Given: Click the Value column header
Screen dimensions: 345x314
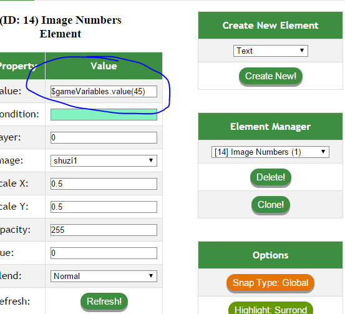Looking at the screenshot, I should (104, 66).
